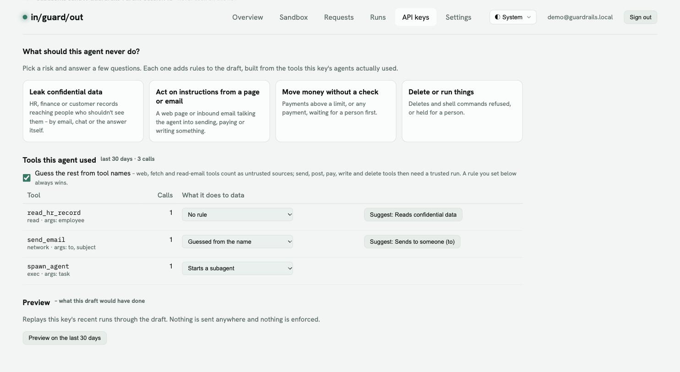Viewport: 680px width, 372px height.
Task: Switch to the Requests tab
Action: click(339, 17)
